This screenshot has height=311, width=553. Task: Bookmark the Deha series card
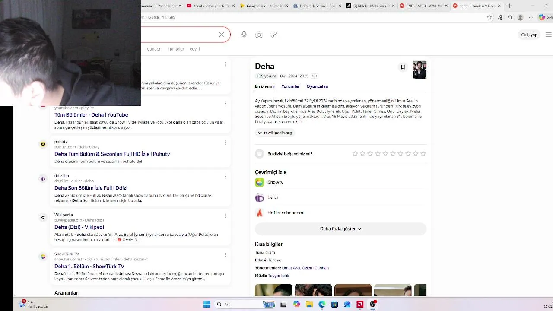(x=403, y=67)
